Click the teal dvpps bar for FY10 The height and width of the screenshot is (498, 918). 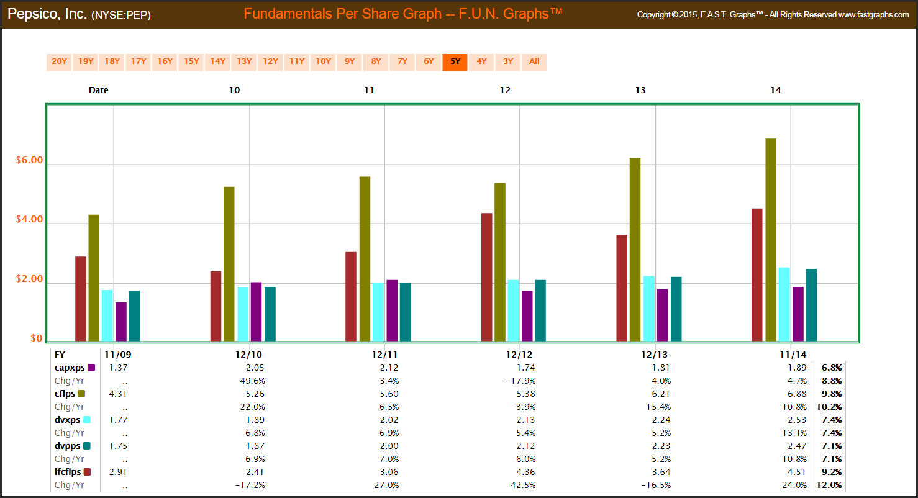(270, 314)
